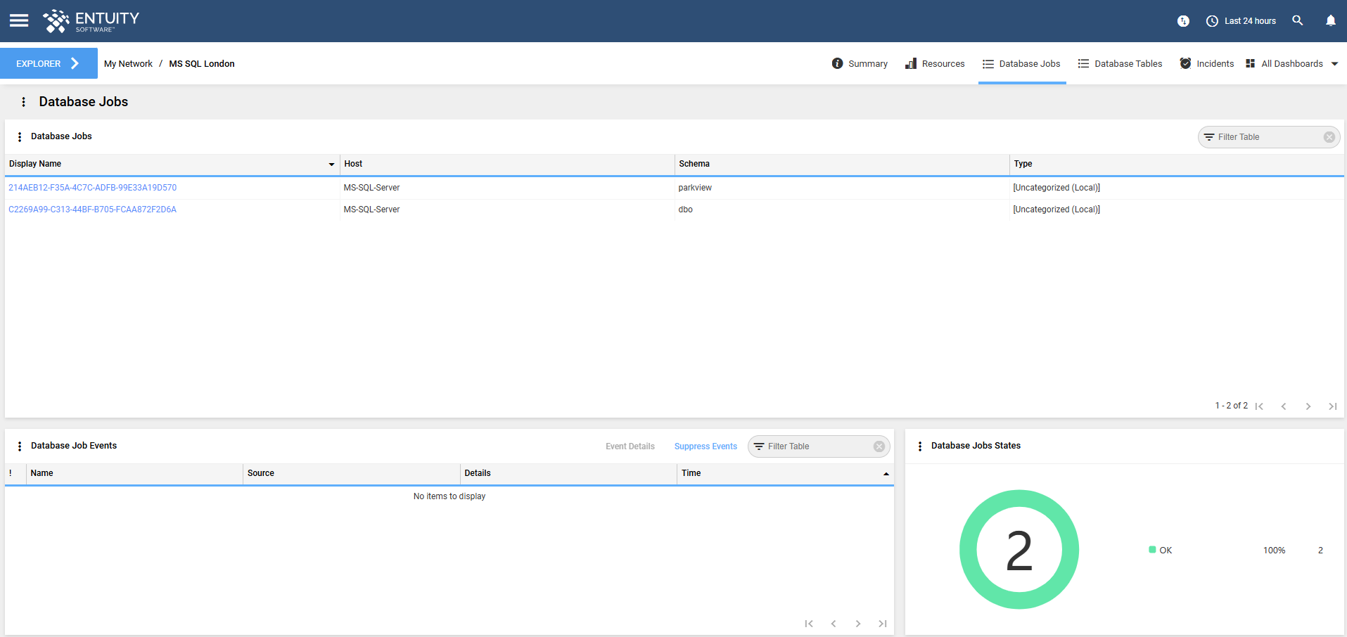Sort events by the Details column

point(568,473)
